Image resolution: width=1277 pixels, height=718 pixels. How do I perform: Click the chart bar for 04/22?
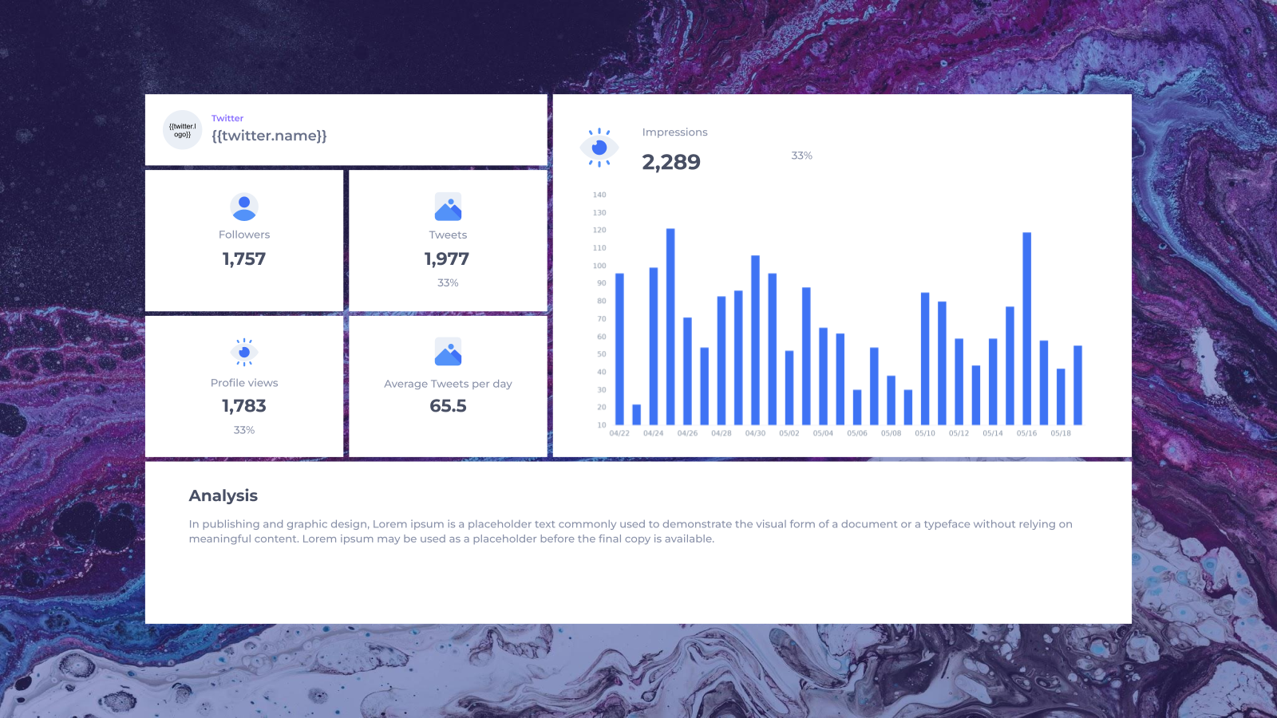click(619, 349)
